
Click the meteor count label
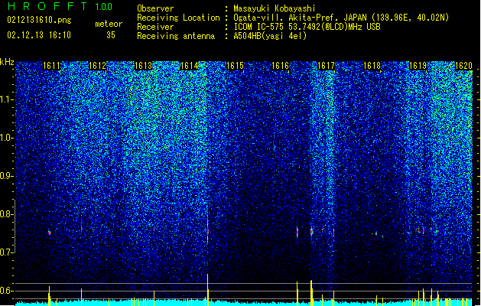click(x=109, y=24)
